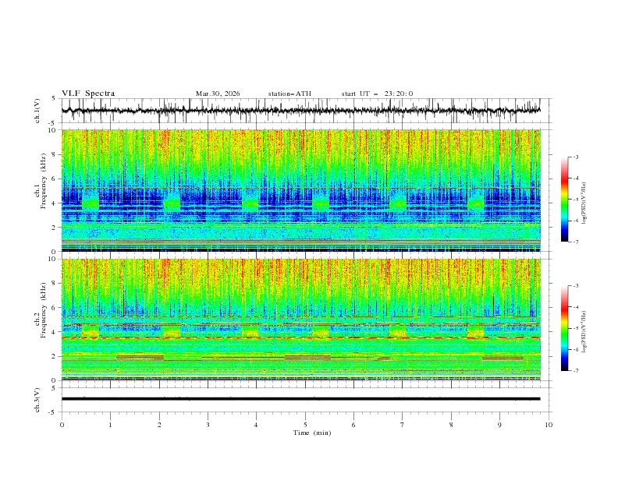Click the upper PSD color bar
The width and height of the screenshot is (618, 477).
564,199
